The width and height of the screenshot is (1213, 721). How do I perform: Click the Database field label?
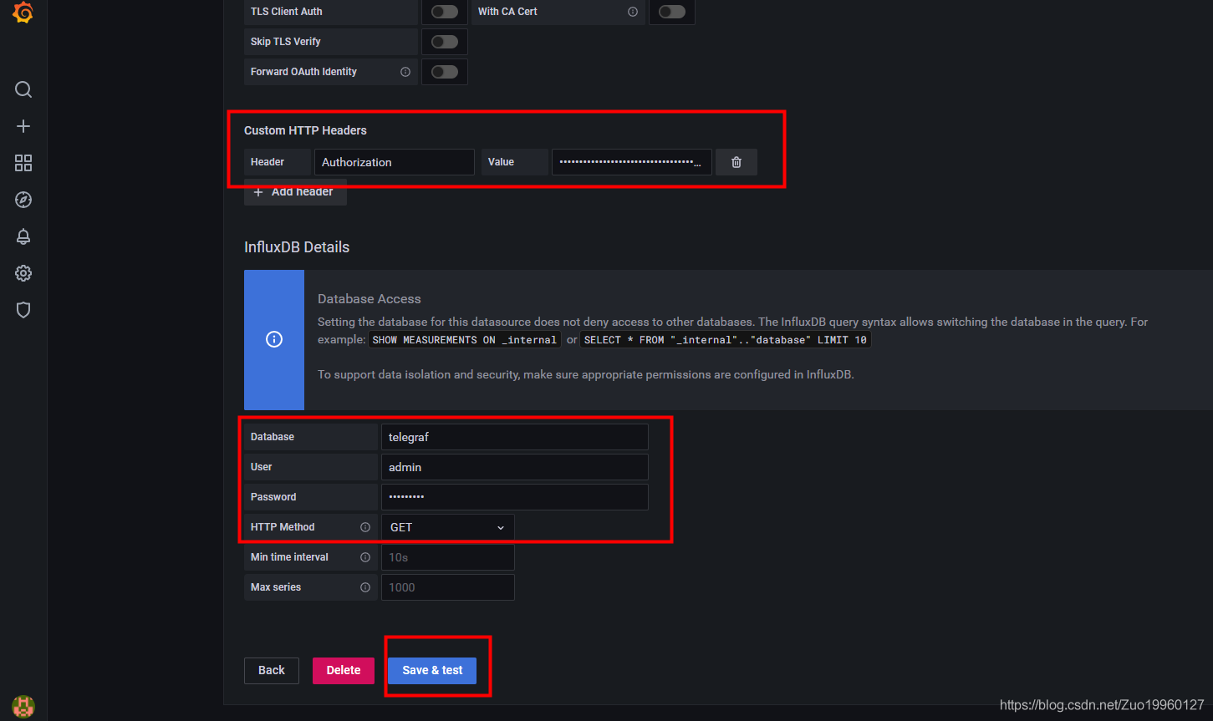(273, 437)
